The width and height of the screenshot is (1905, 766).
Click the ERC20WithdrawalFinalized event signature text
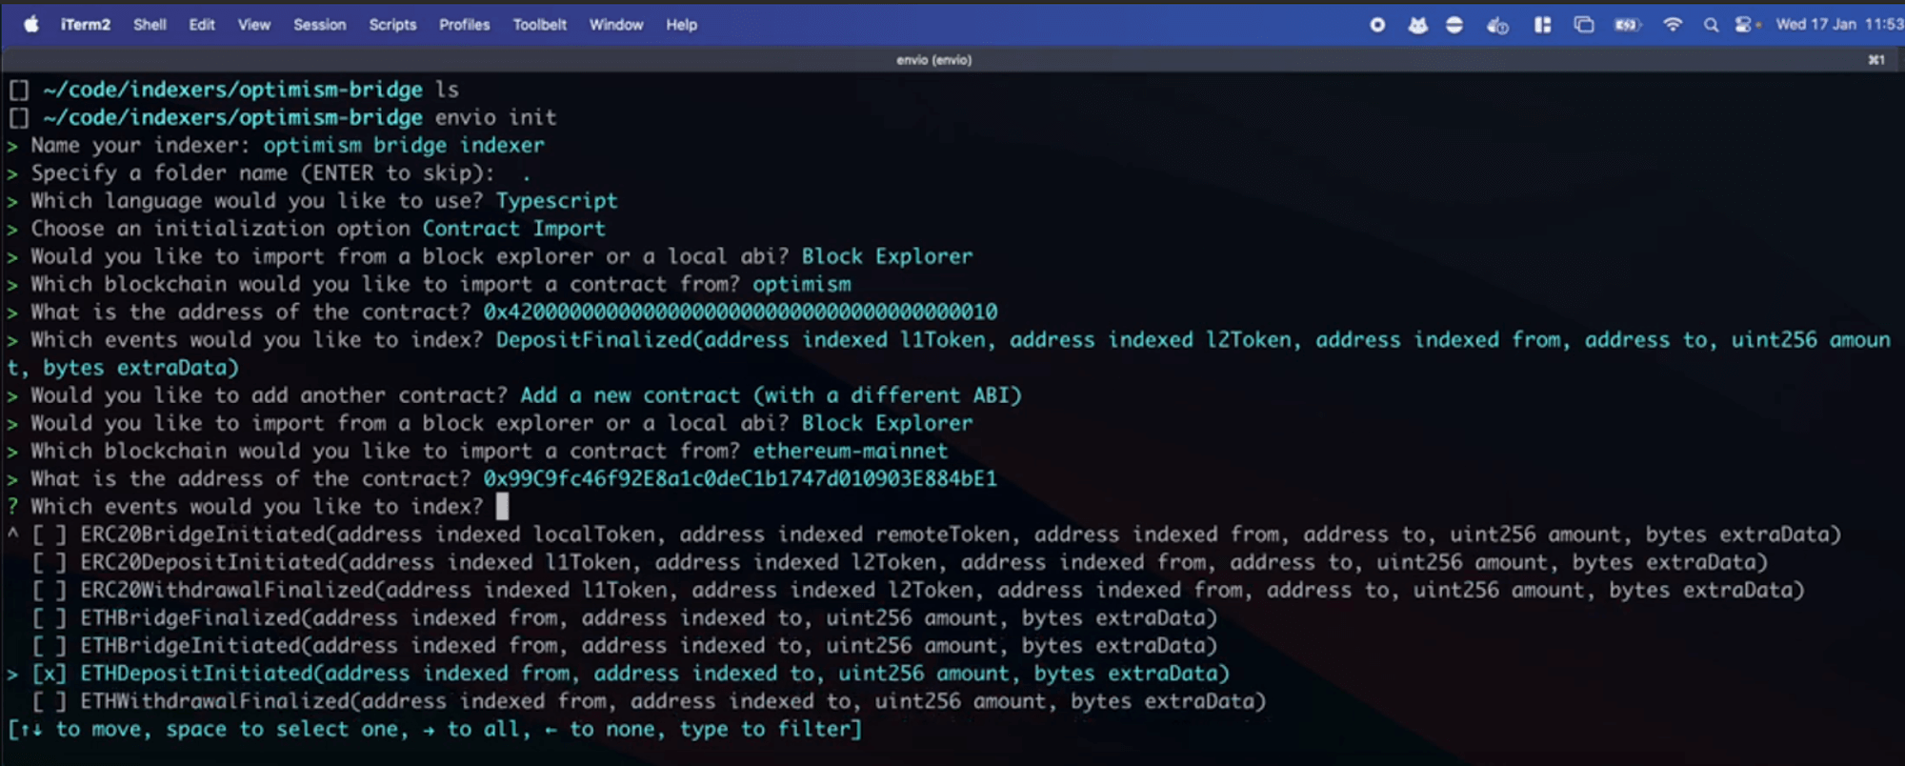942,590
